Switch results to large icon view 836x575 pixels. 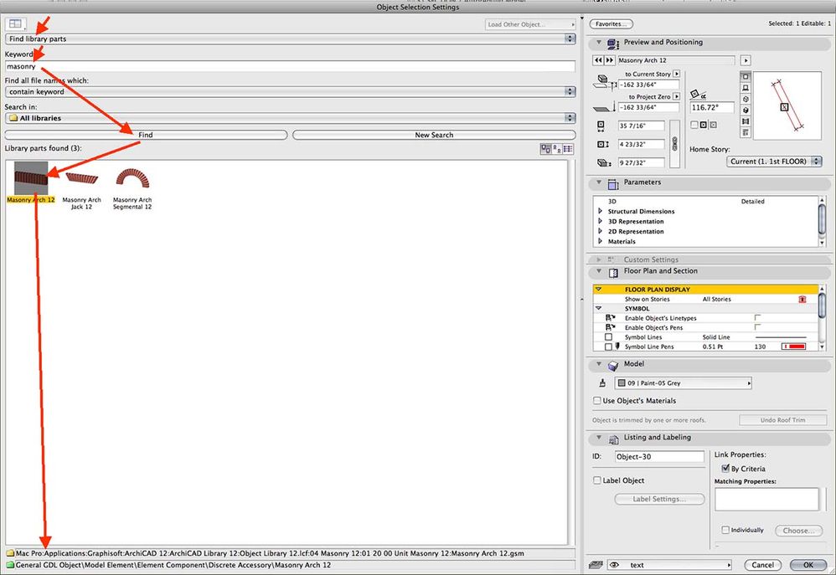(545, 149)
